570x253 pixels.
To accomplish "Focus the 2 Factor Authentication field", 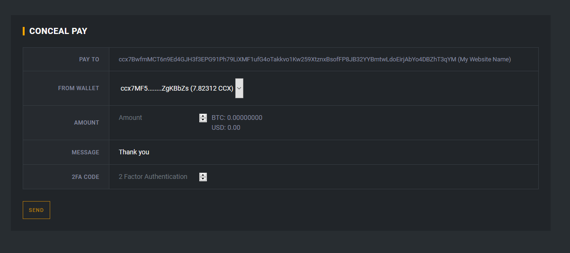I will (153, 177).
